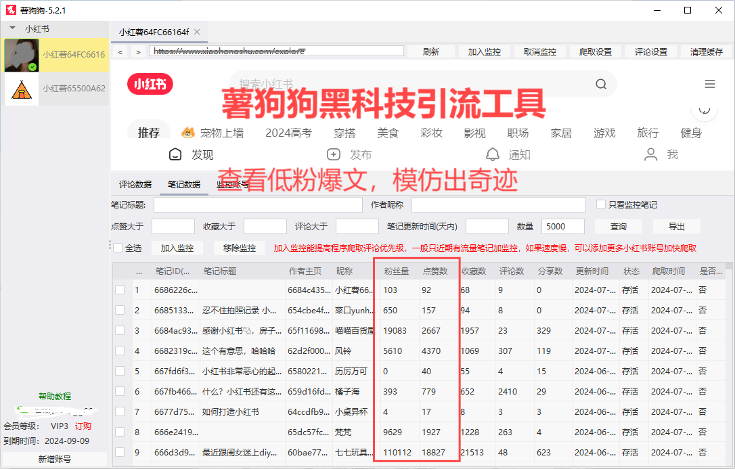Check the 全选 select-all checkbox
This screenshot has height=469, width=735.
click(118, 248)
